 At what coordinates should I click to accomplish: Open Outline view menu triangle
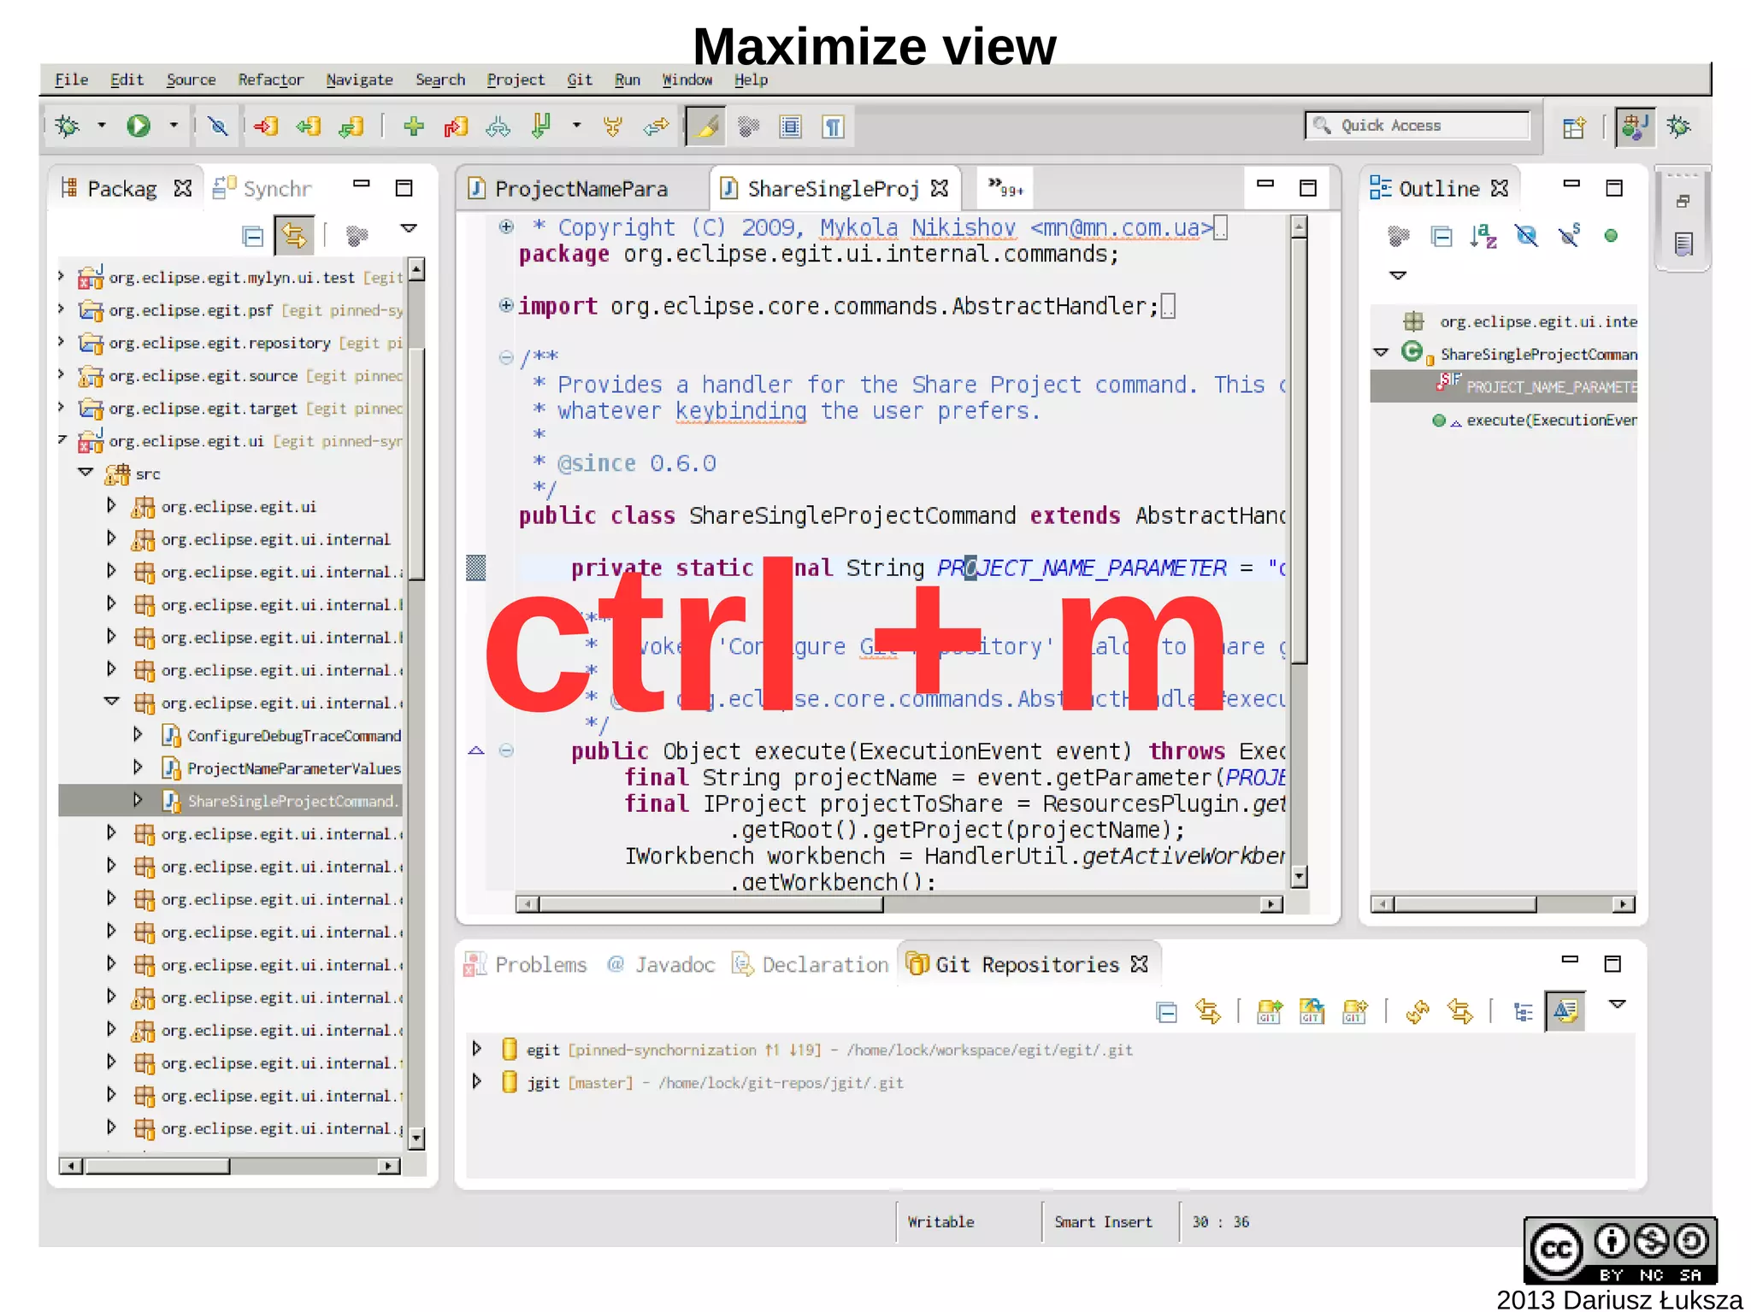[x=1398, y=275]
